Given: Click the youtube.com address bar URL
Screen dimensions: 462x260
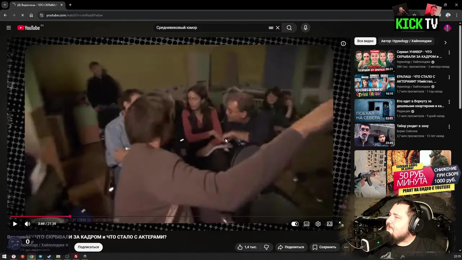Looking at the screenshot, I should (74, 15).
